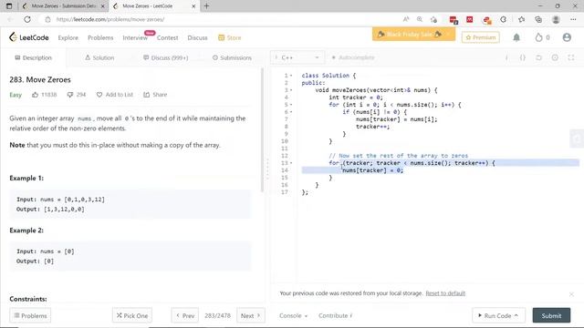Image resolution: width=584 pixels, height=328 pixels.
Task: Click the Submit button
Action: (551, 315)
